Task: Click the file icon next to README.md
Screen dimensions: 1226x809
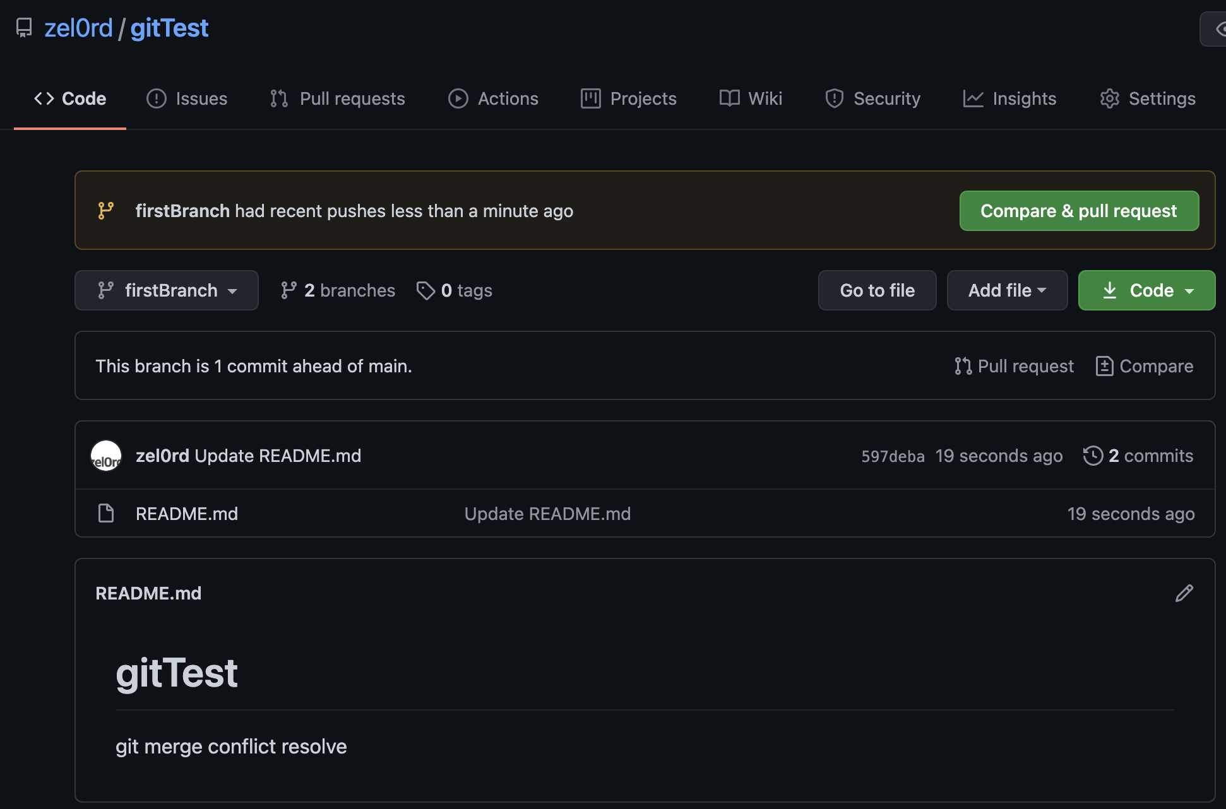Action: click(x=106, y=514)
